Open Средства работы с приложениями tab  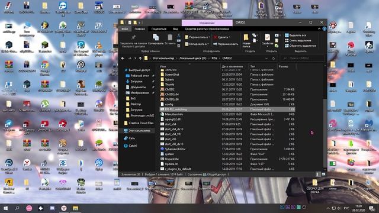pos(207,29)
